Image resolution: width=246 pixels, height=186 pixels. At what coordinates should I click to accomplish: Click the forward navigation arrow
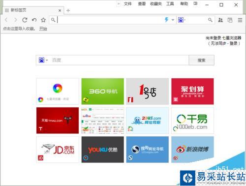pyautogui.click(x=15, y=20)
